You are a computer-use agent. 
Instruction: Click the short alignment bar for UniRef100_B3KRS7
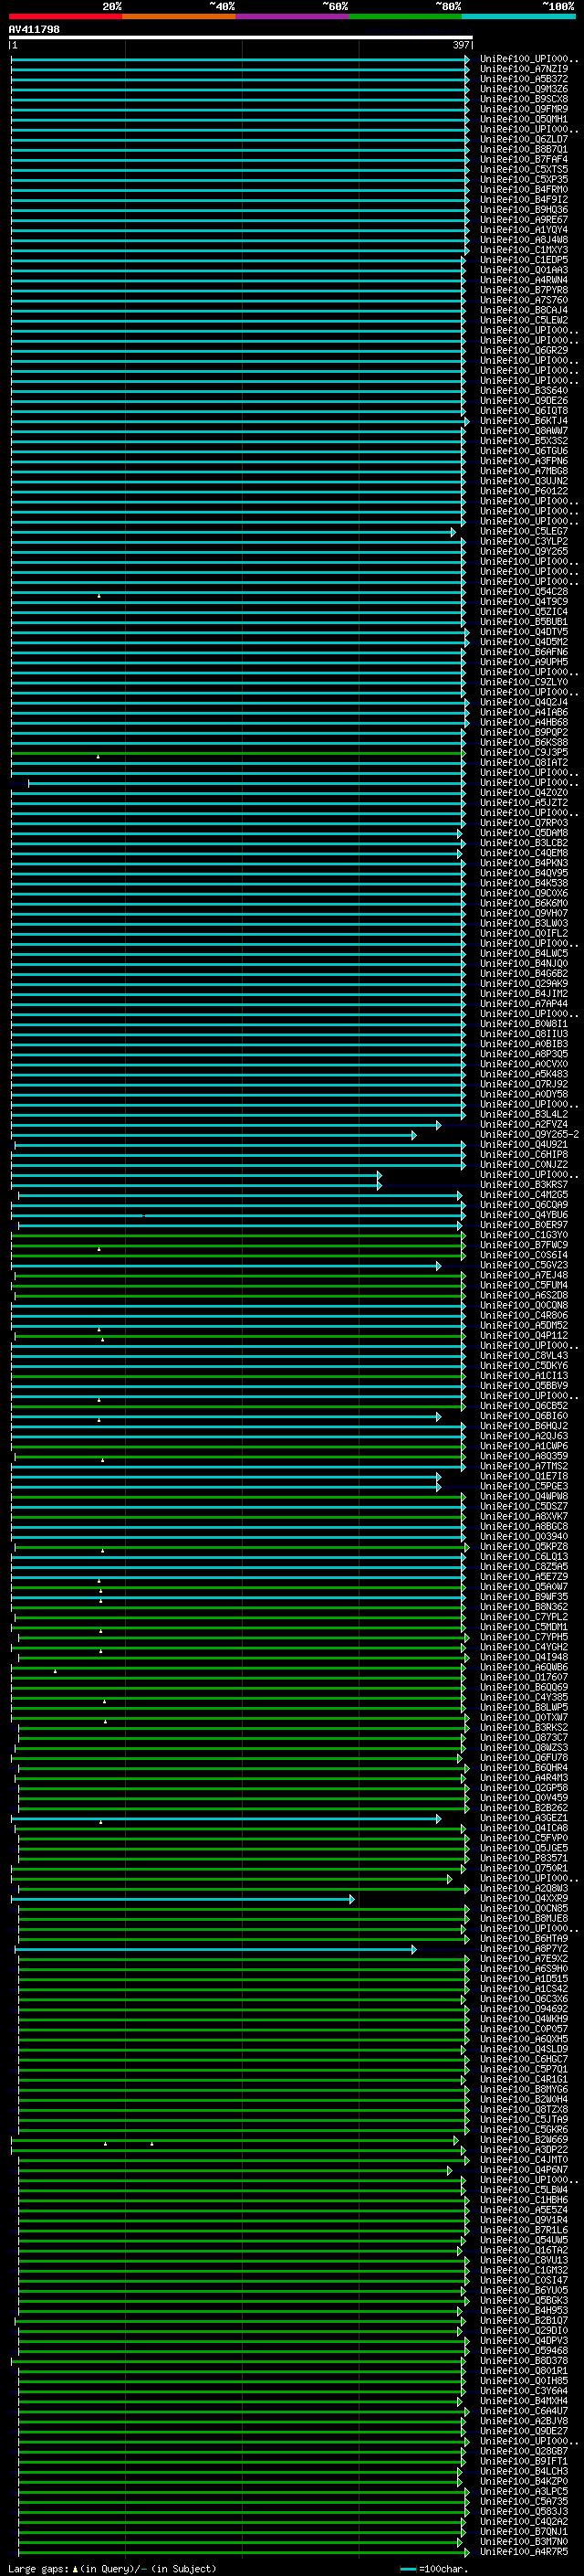coord(197,1184)
